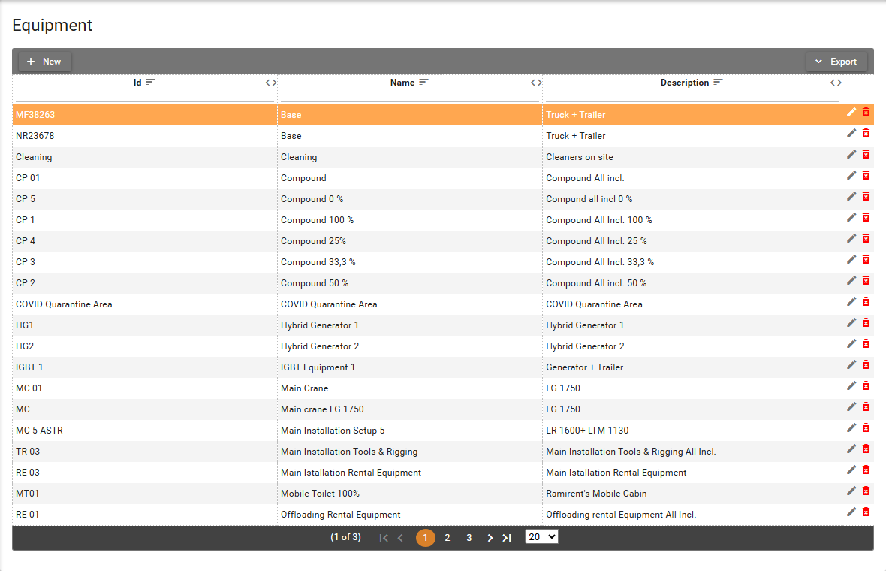This screenshot has width=886, height=571.
Task: Go to next page arrow
Action: [x=490, y=538]
